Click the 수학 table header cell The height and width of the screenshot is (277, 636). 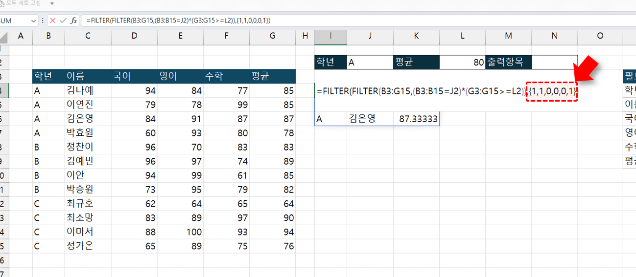point(226,76)
